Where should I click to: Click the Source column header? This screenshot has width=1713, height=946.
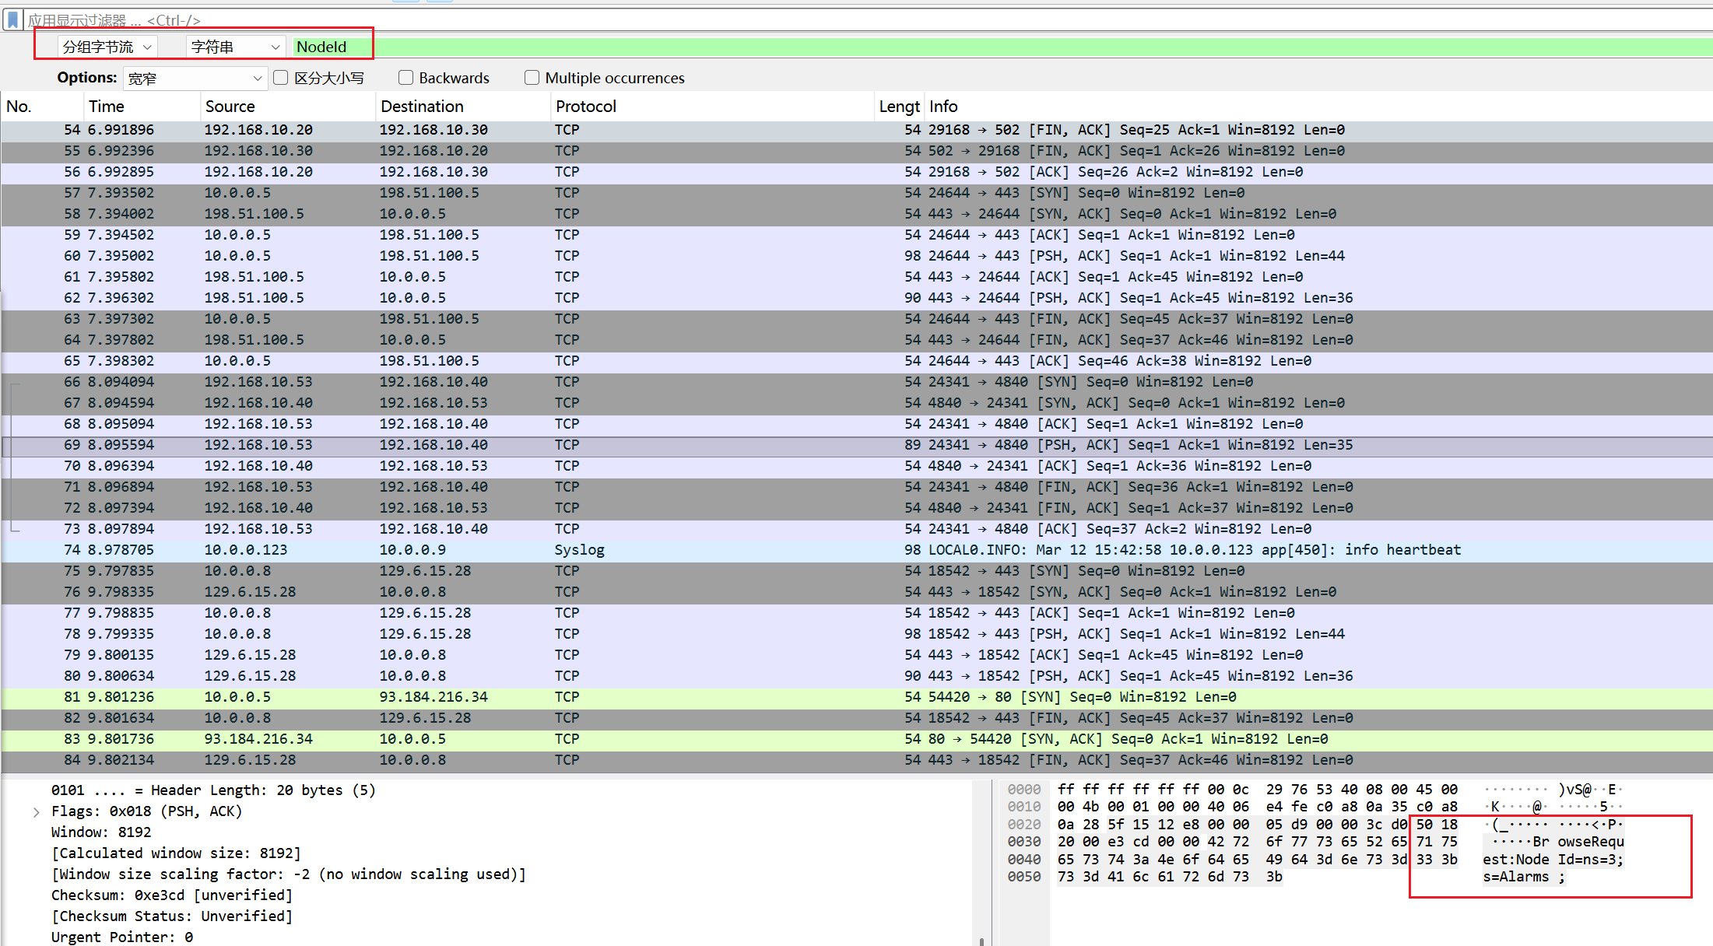(x=230, y=107)
